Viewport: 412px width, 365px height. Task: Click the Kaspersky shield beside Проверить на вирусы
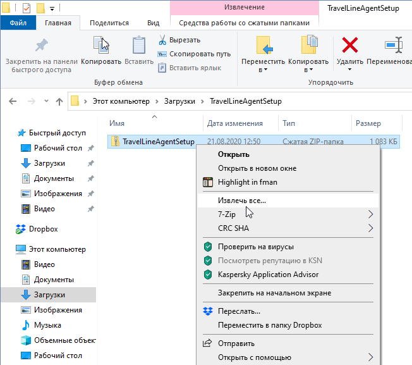pos(208,247)
